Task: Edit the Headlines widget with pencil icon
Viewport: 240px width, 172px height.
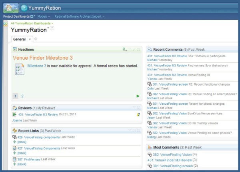Action: pos(134,49)
